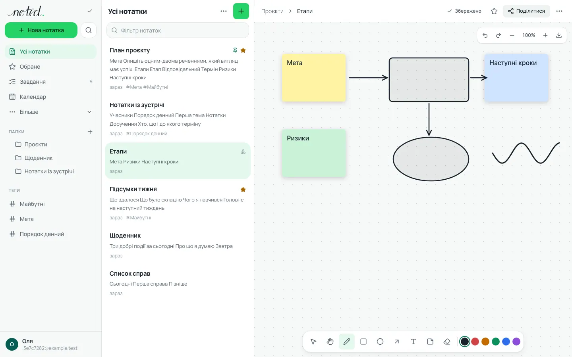Download the canvas with the export icon
Image resolution: width=572 pixels, height=357 pixels.
pos(558,35)
